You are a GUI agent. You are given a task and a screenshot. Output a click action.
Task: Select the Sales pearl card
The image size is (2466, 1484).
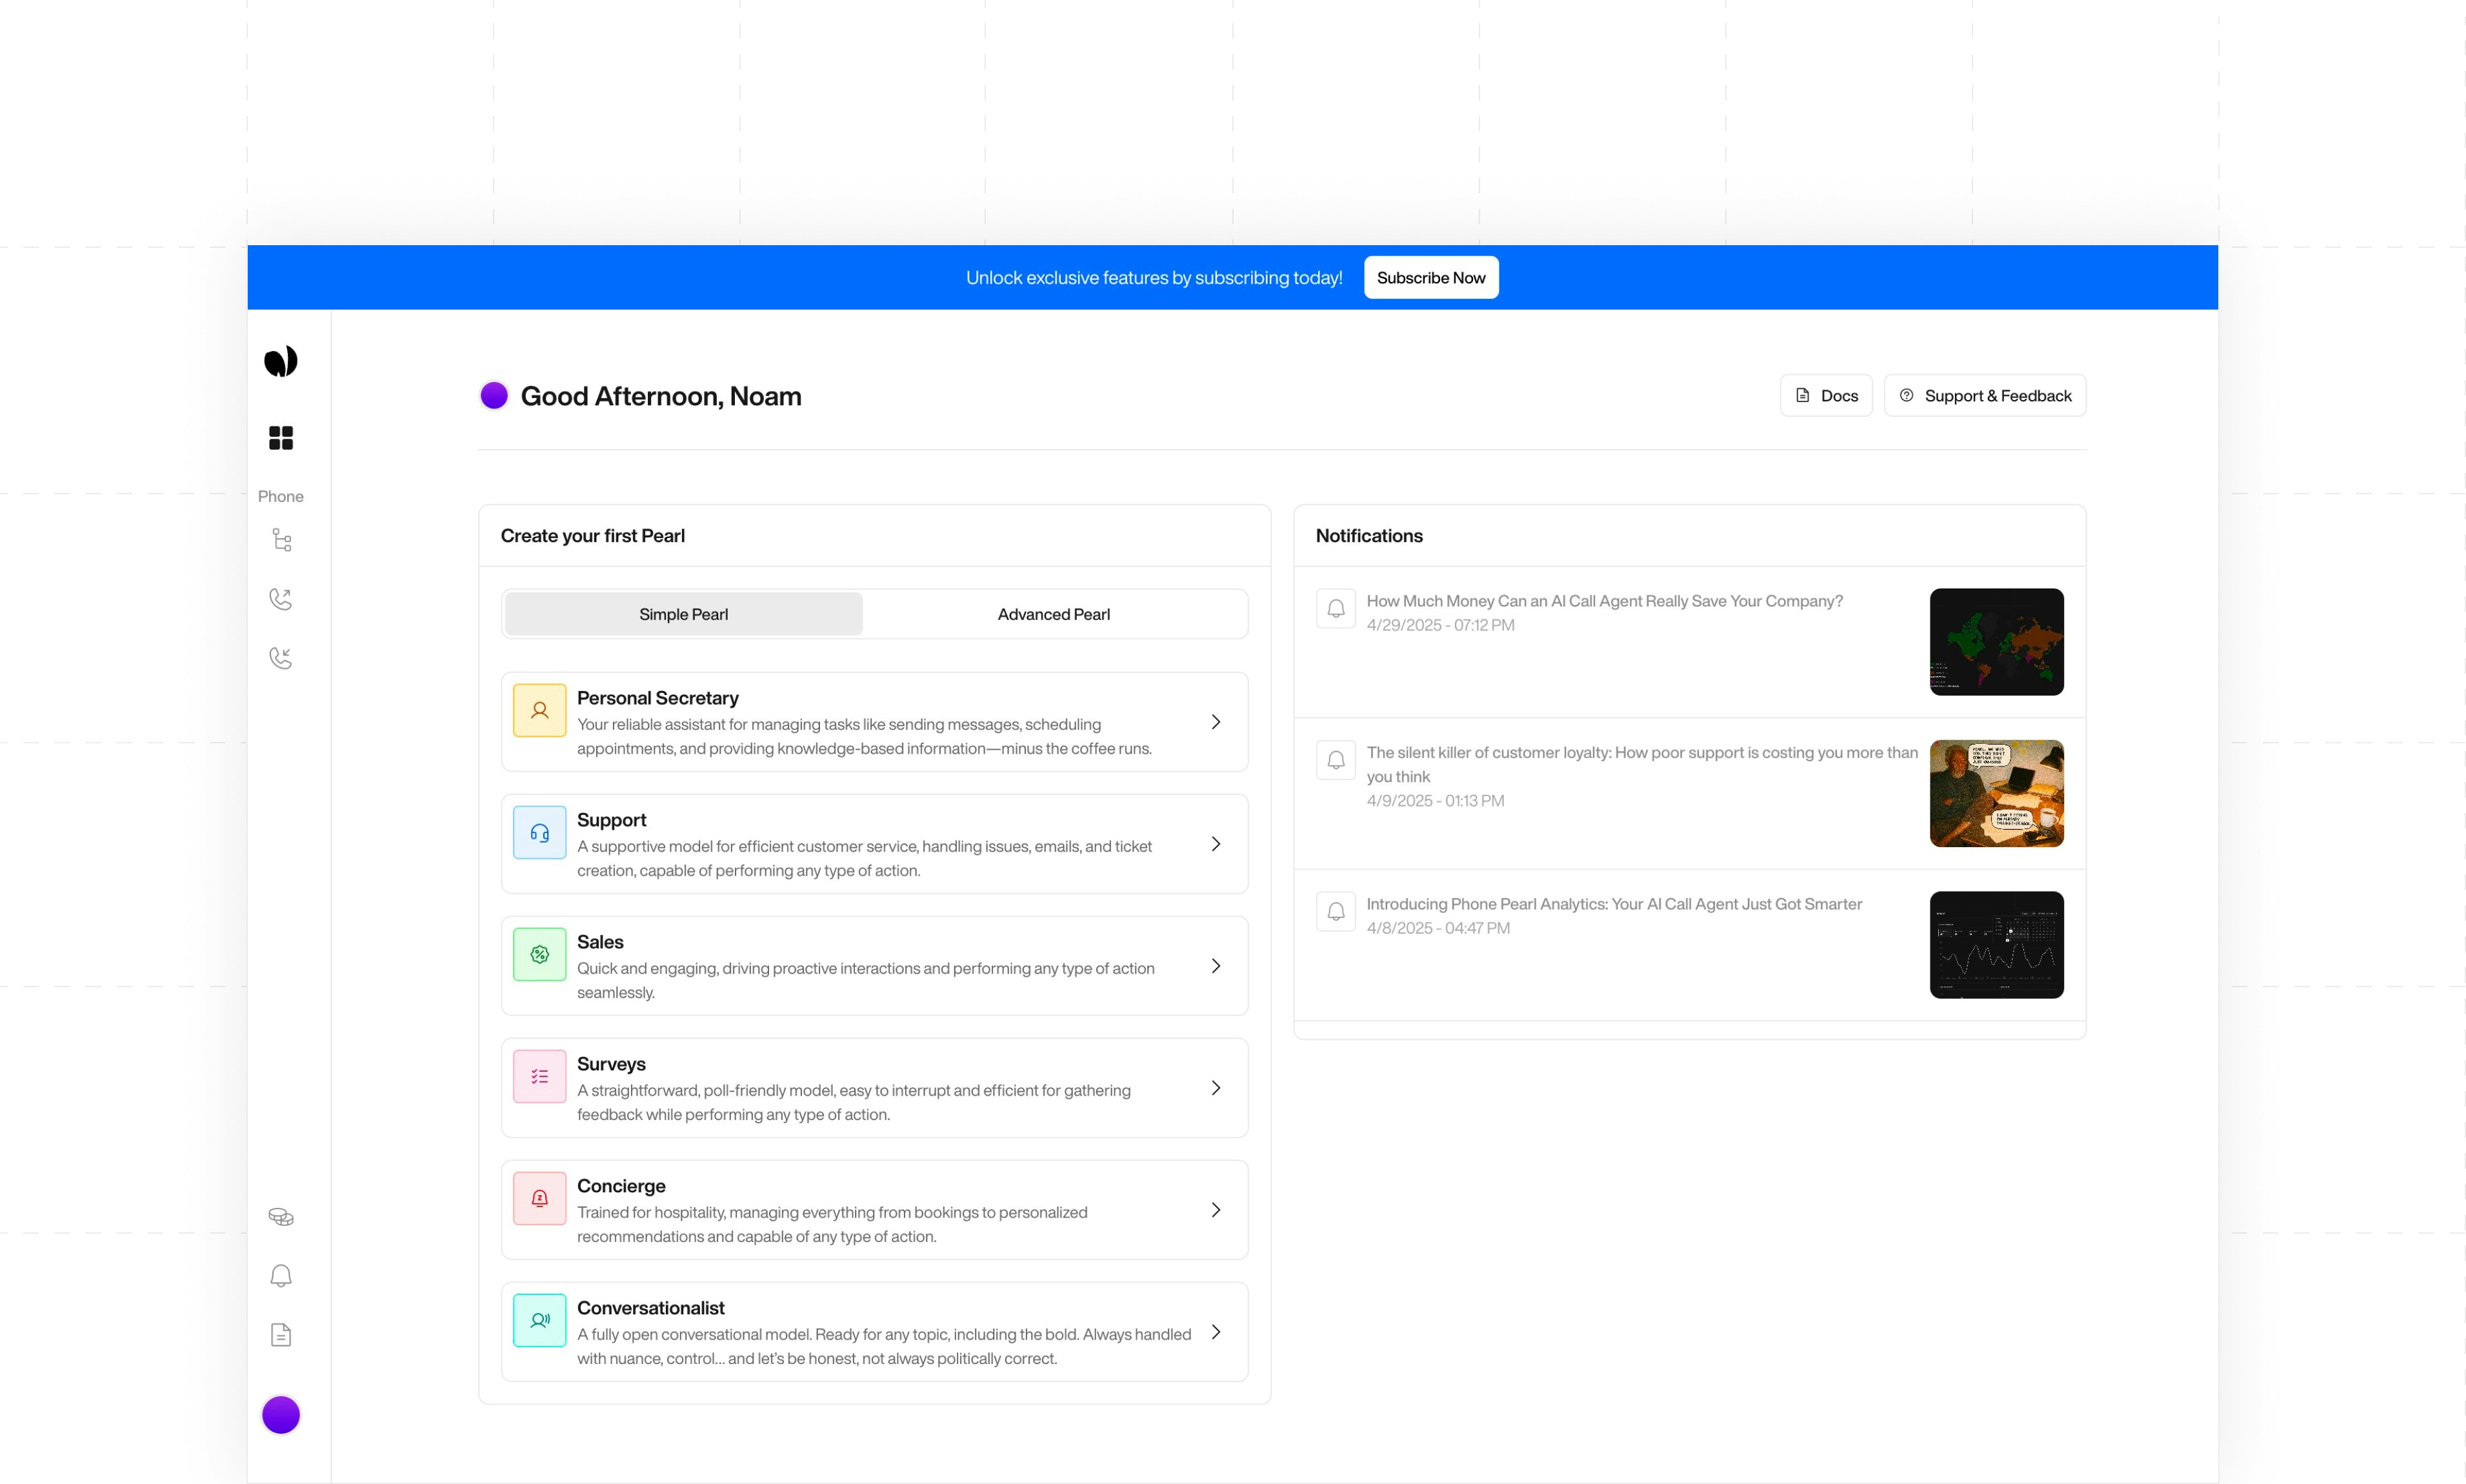[x=874, y=965]
